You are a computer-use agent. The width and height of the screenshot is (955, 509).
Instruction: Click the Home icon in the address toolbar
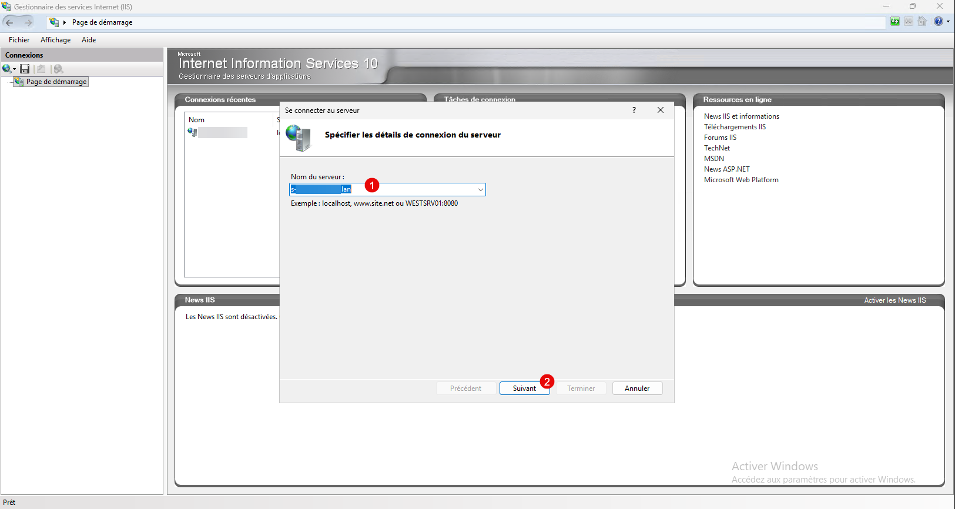pyautogui.click(x=922, y=22)
